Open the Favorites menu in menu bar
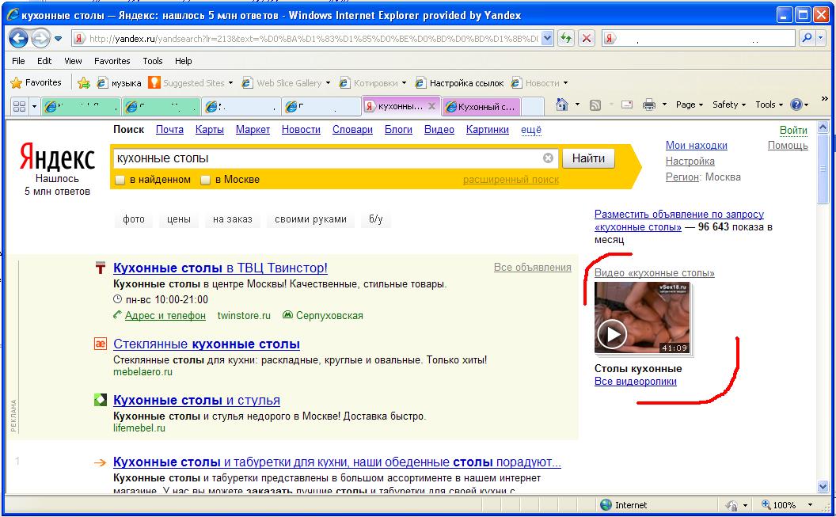Image resolution: width=836 pixels, height=517 pixels. pyautogui.click(x=112, y=61)
